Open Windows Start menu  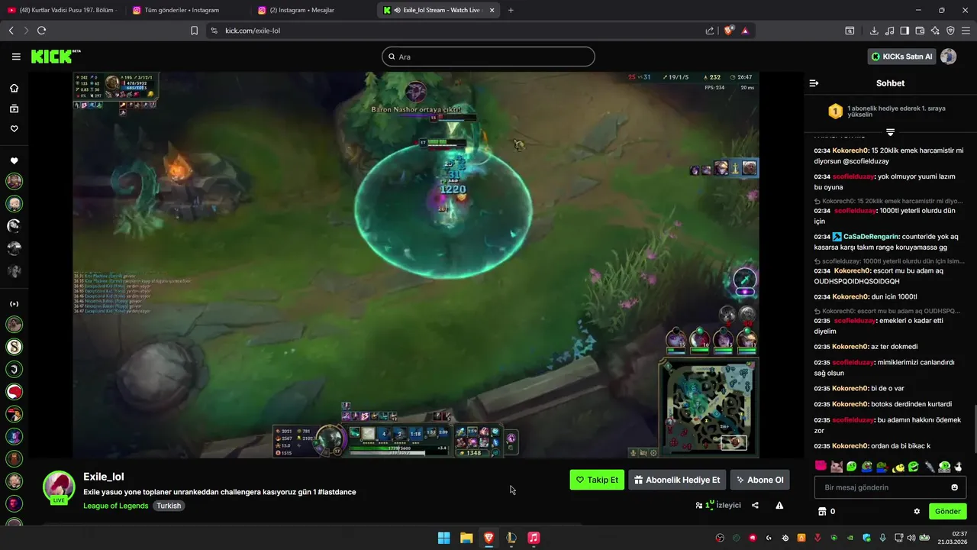tap(443, 538)
